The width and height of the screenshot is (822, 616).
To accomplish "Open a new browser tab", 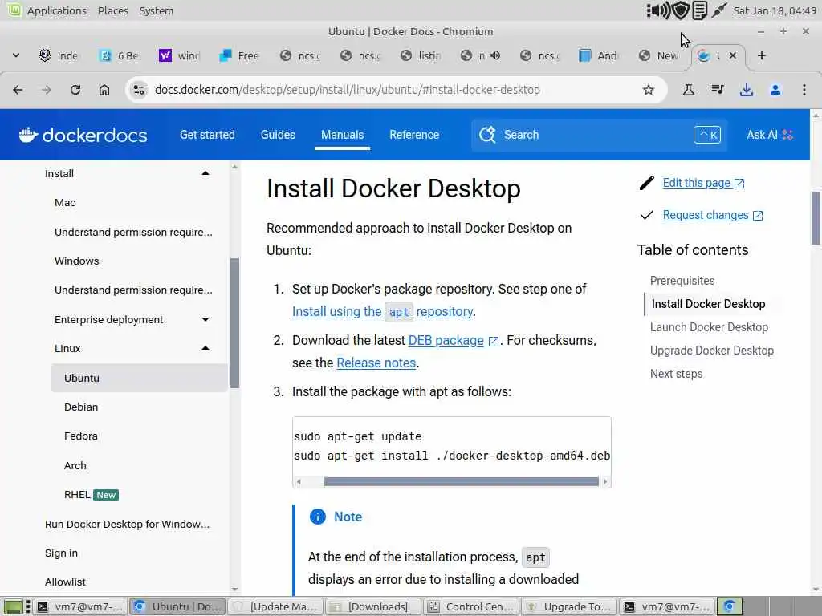I will pyautogui.click(x=762, y=55).
